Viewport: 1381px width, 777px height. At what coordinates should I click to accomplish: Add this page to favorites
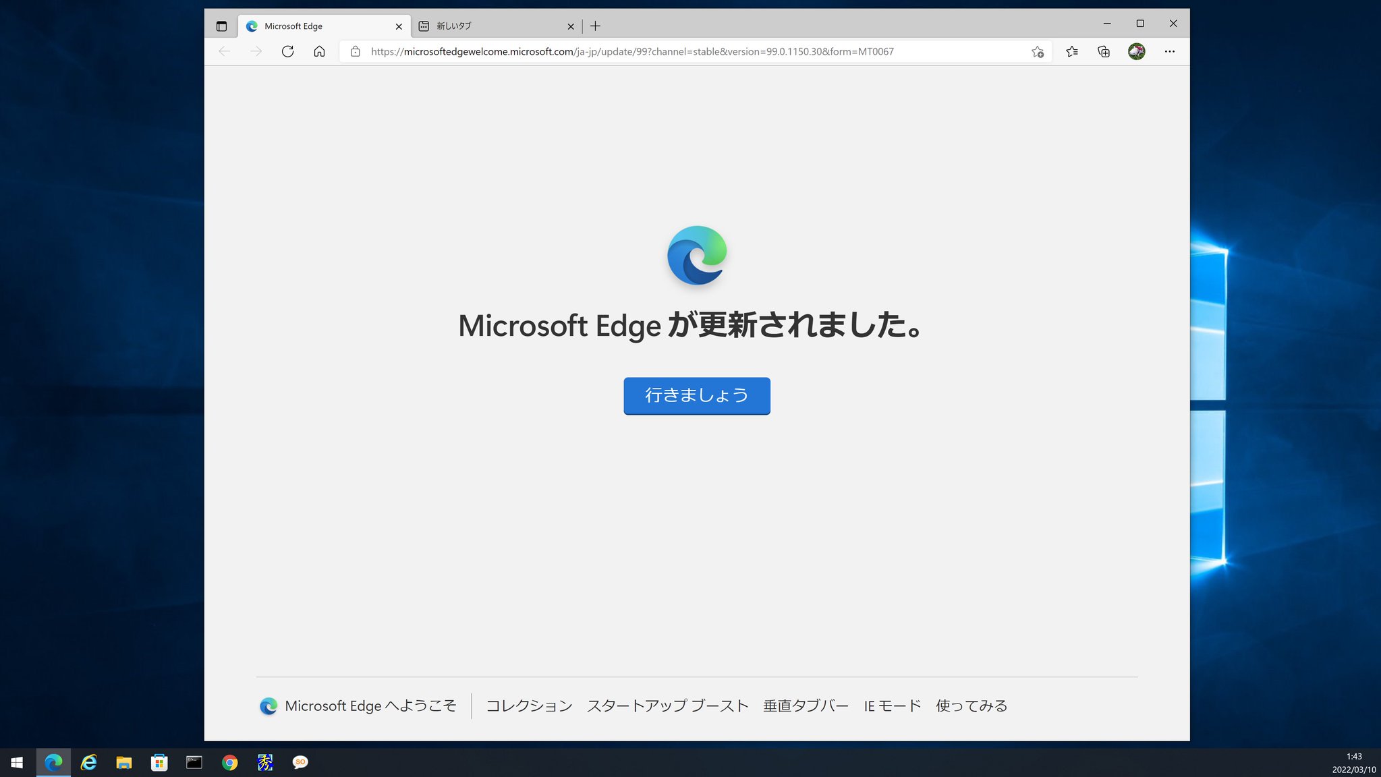click(1038, 51)
